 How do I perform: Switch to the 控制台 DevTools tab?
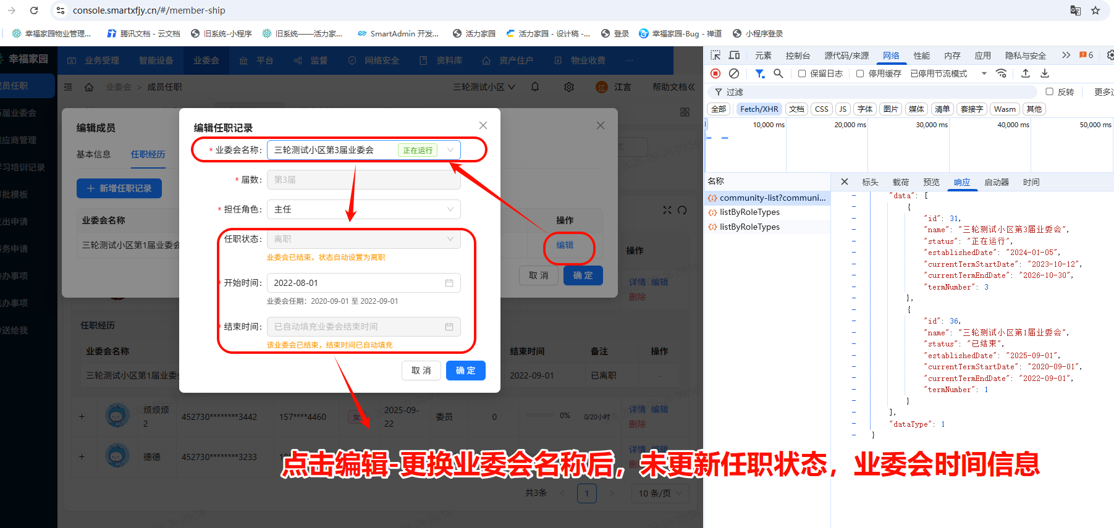[x=798, y=56]
